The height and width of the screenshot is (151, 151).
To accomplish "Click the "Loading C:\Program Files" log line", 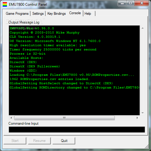I will [x=72, y=75].
